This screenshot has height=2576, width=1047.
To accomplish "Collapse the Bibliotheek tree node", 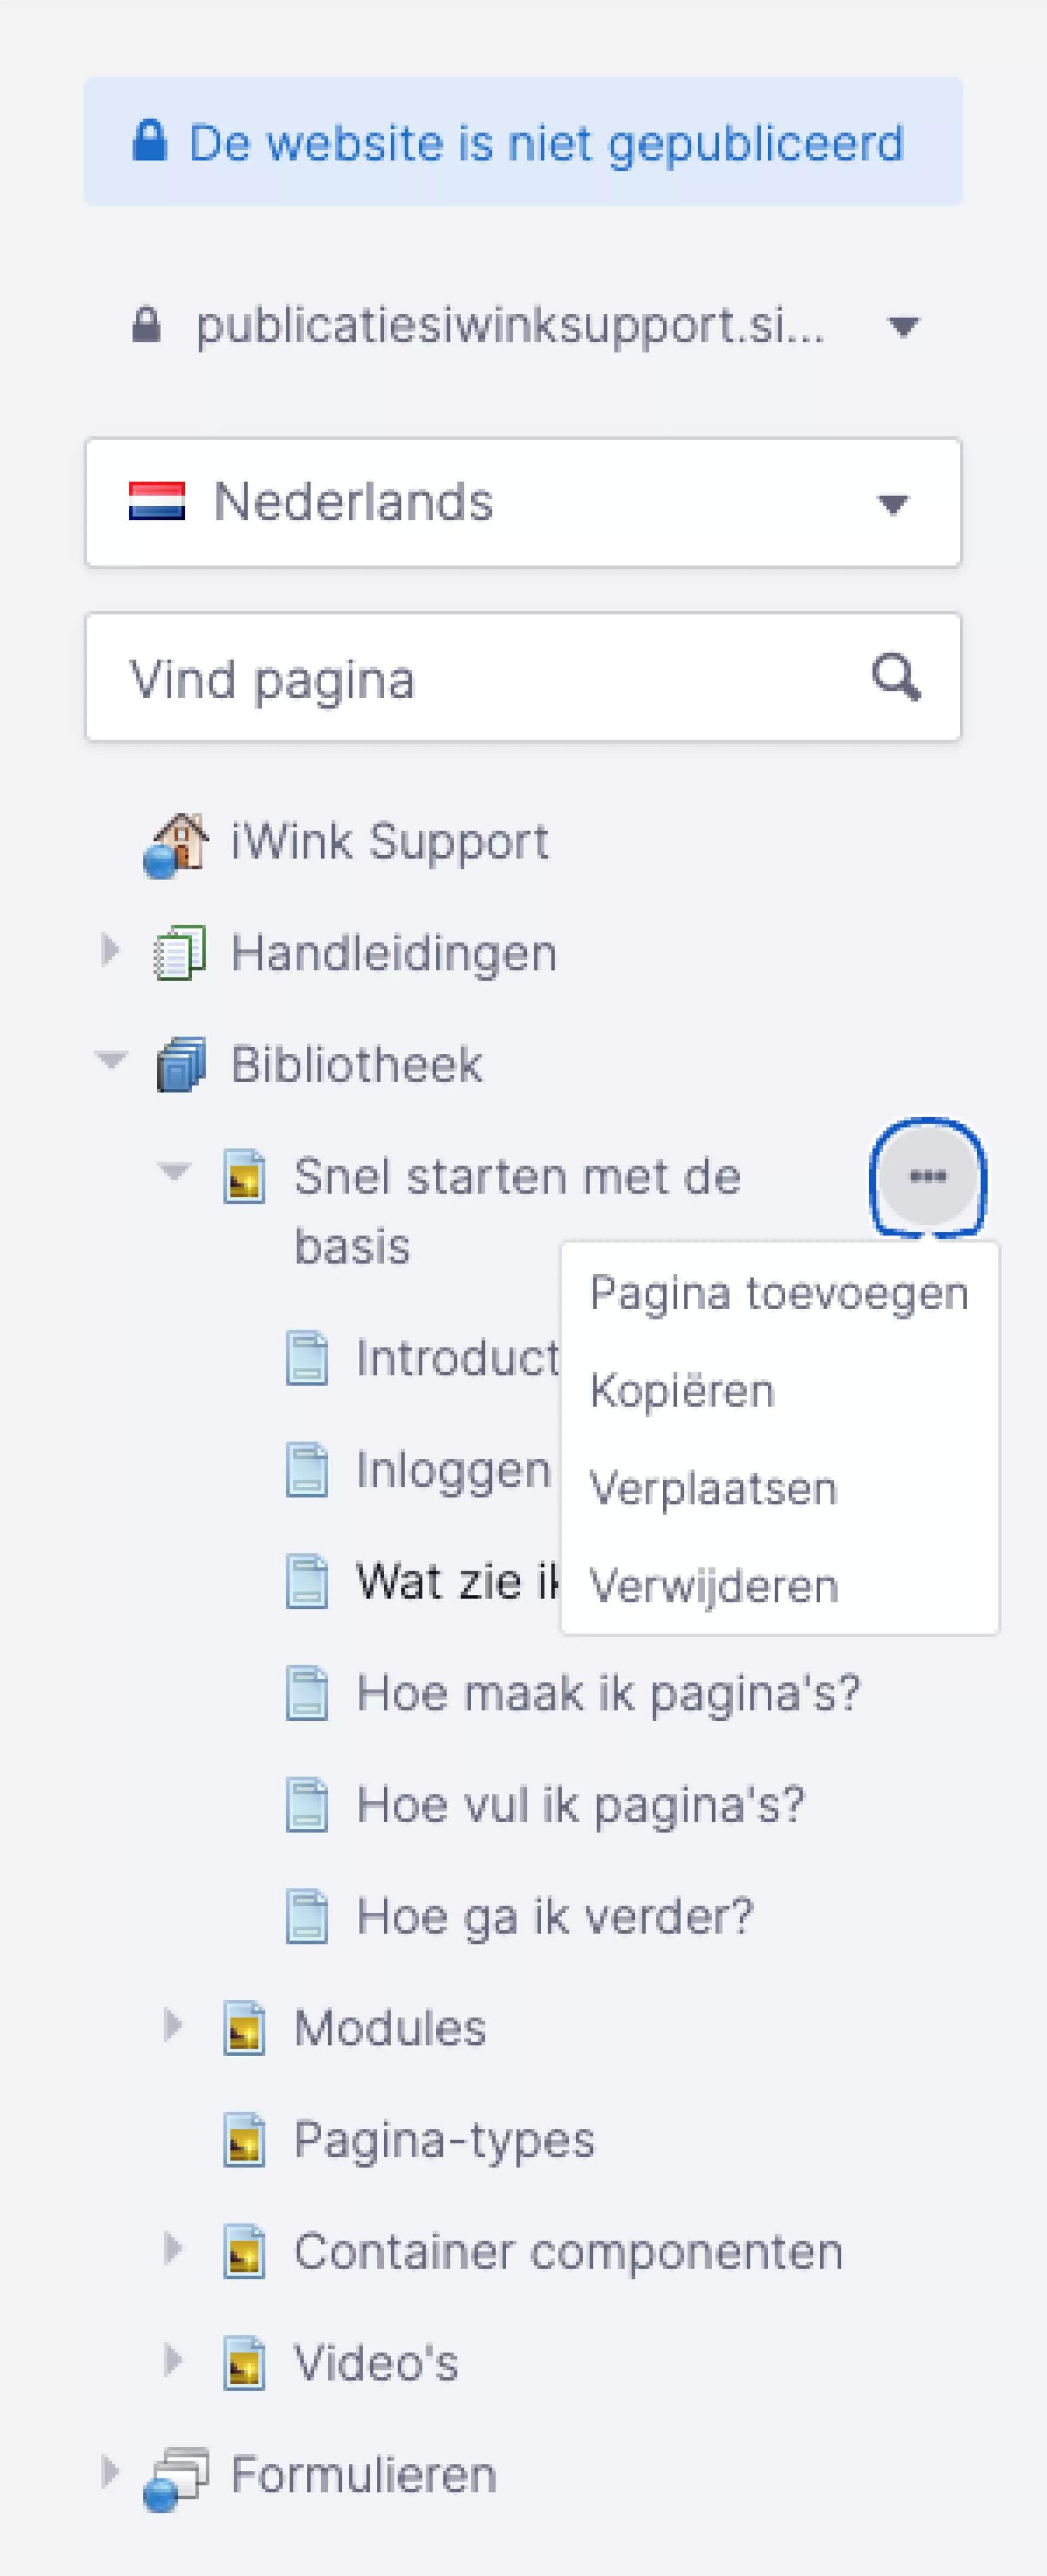I will (110, 1060).
